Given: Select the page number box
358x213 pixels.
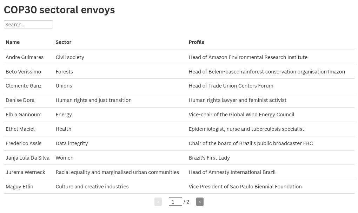Looking at the screenshot, I should [x=175, y=201].
